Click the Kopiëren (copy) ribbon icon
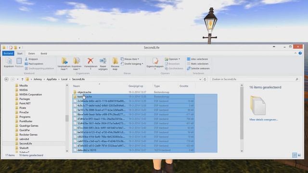The height and width of the screenshot is (173, 308). coord(9,61)
